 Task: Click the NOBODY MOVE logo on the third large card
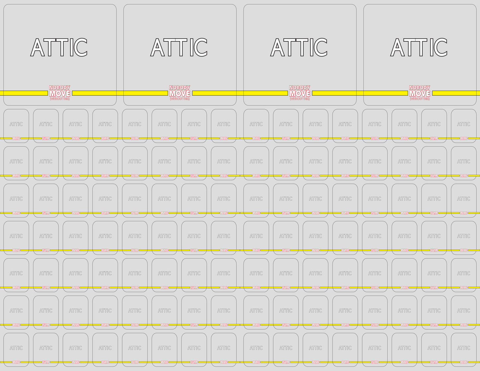(300, 93)
